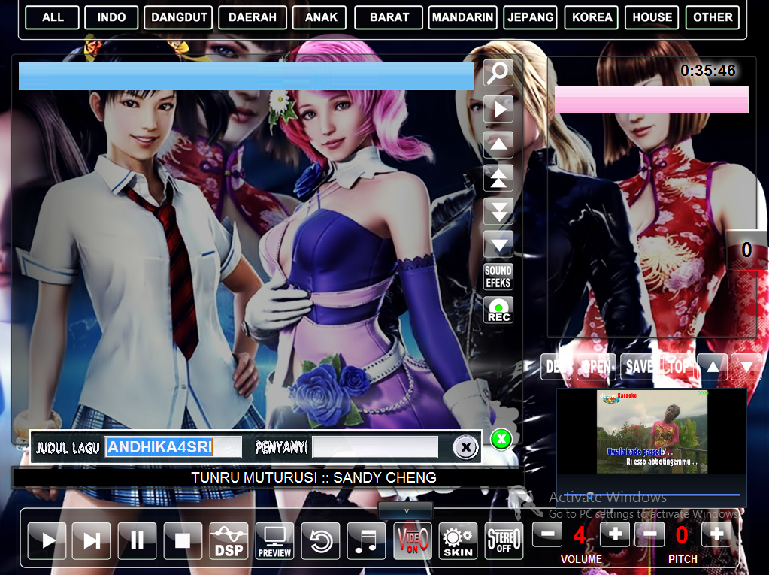Open SOUND EFEKS panel

(x=498, y=277)
